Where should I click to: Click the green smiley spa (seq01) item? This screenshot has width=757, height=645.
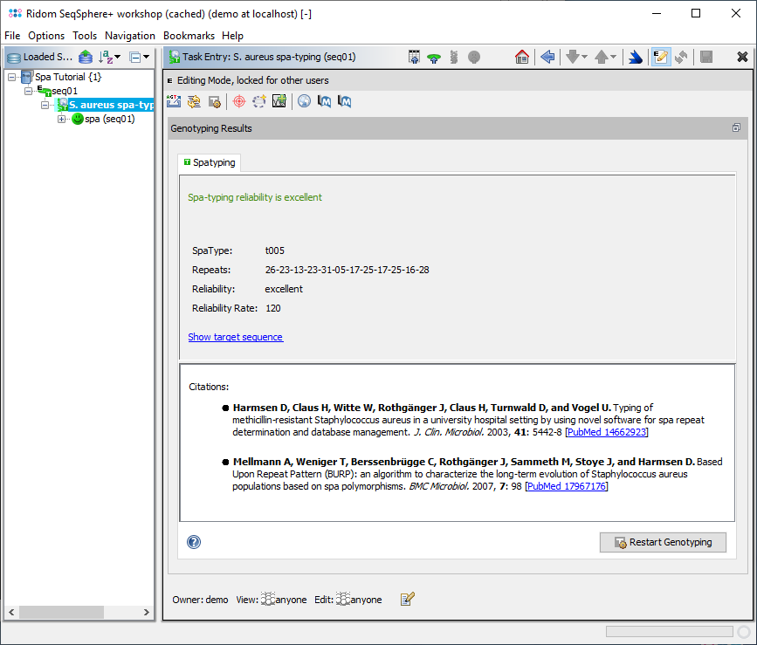pos(78,119)
